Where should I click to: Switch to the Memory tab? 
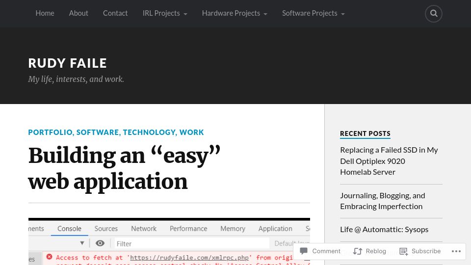point(233,229)
